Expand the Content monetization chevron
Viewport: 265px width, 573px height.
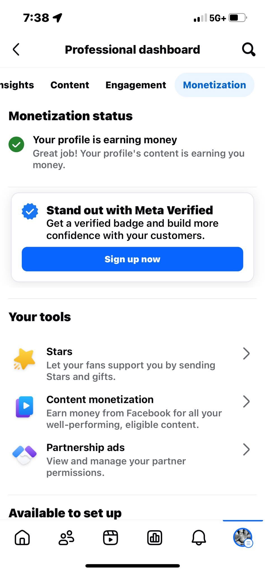click(246, 401)
